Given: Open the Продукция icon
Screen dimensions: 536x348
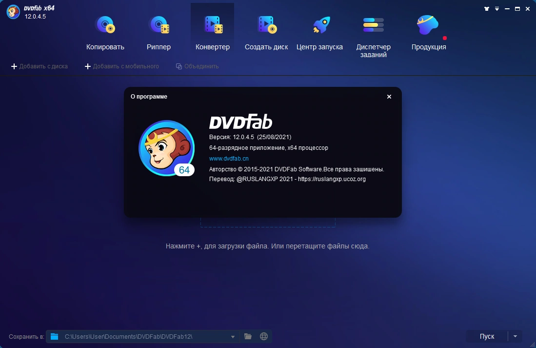Looking at the screenshot, I should click(x=428, y=25).
